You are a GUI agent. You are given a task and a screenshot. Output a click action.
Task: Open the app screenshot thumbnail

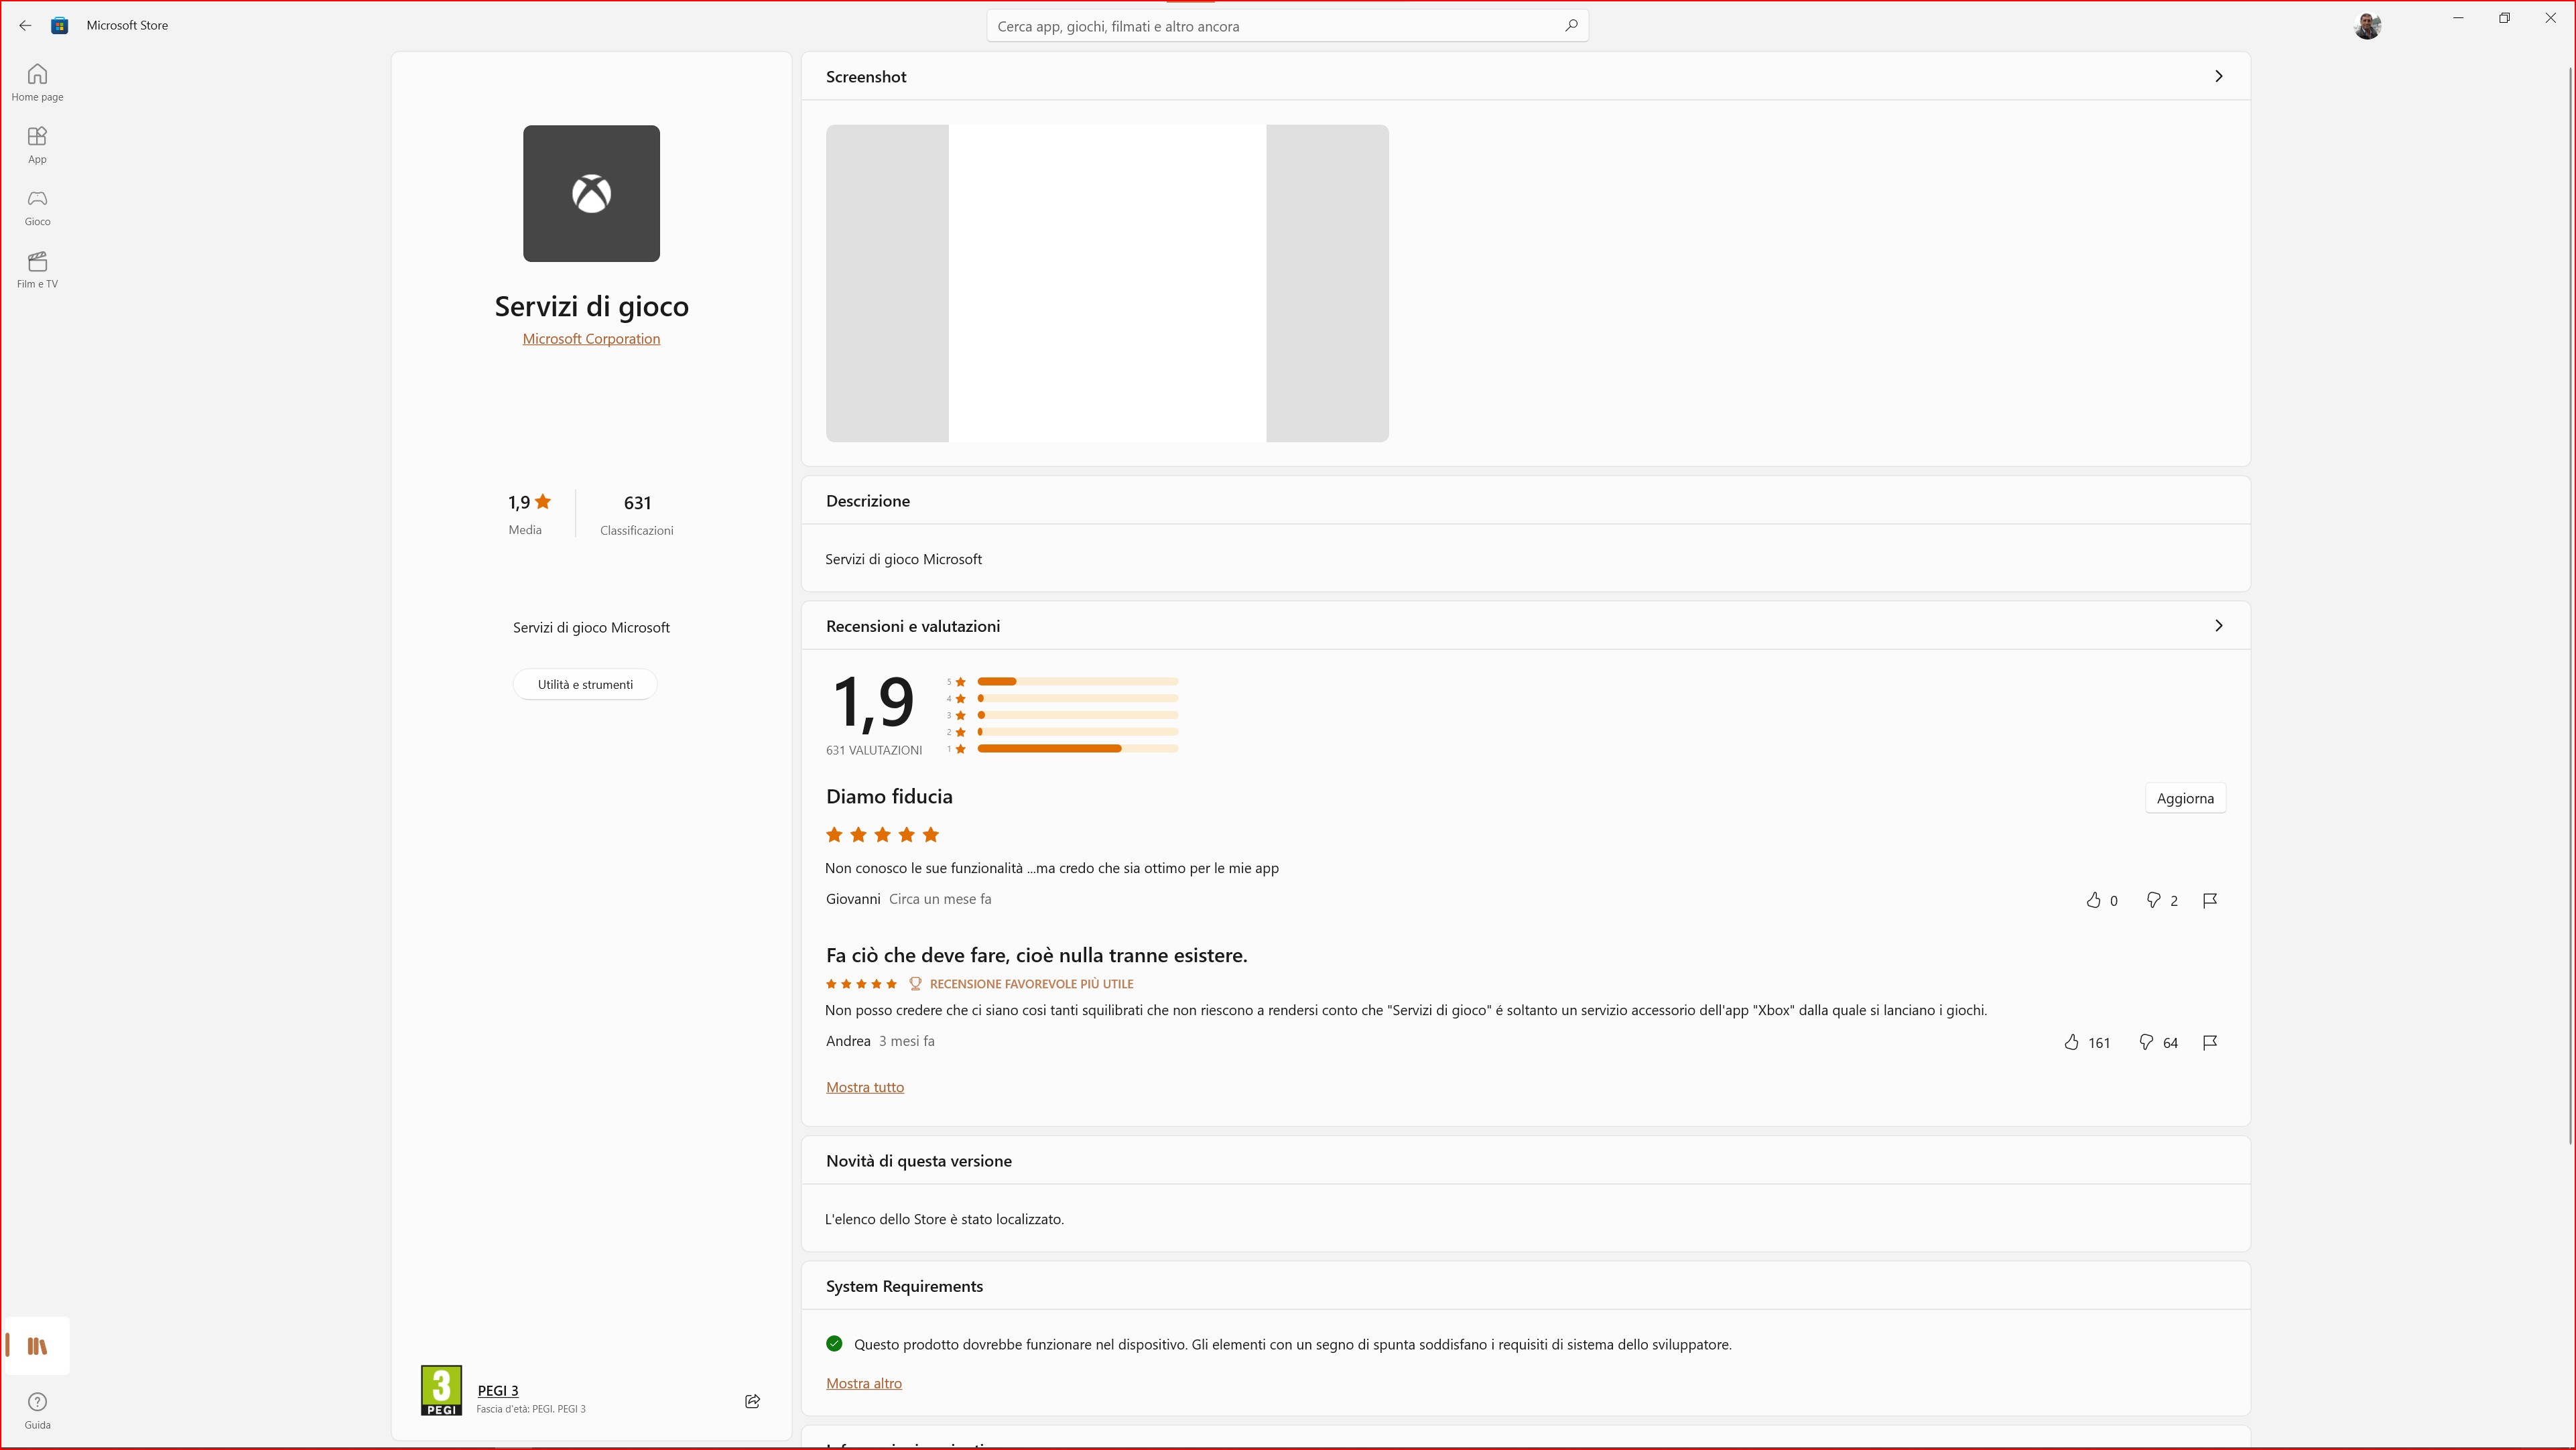[1107, 283]
